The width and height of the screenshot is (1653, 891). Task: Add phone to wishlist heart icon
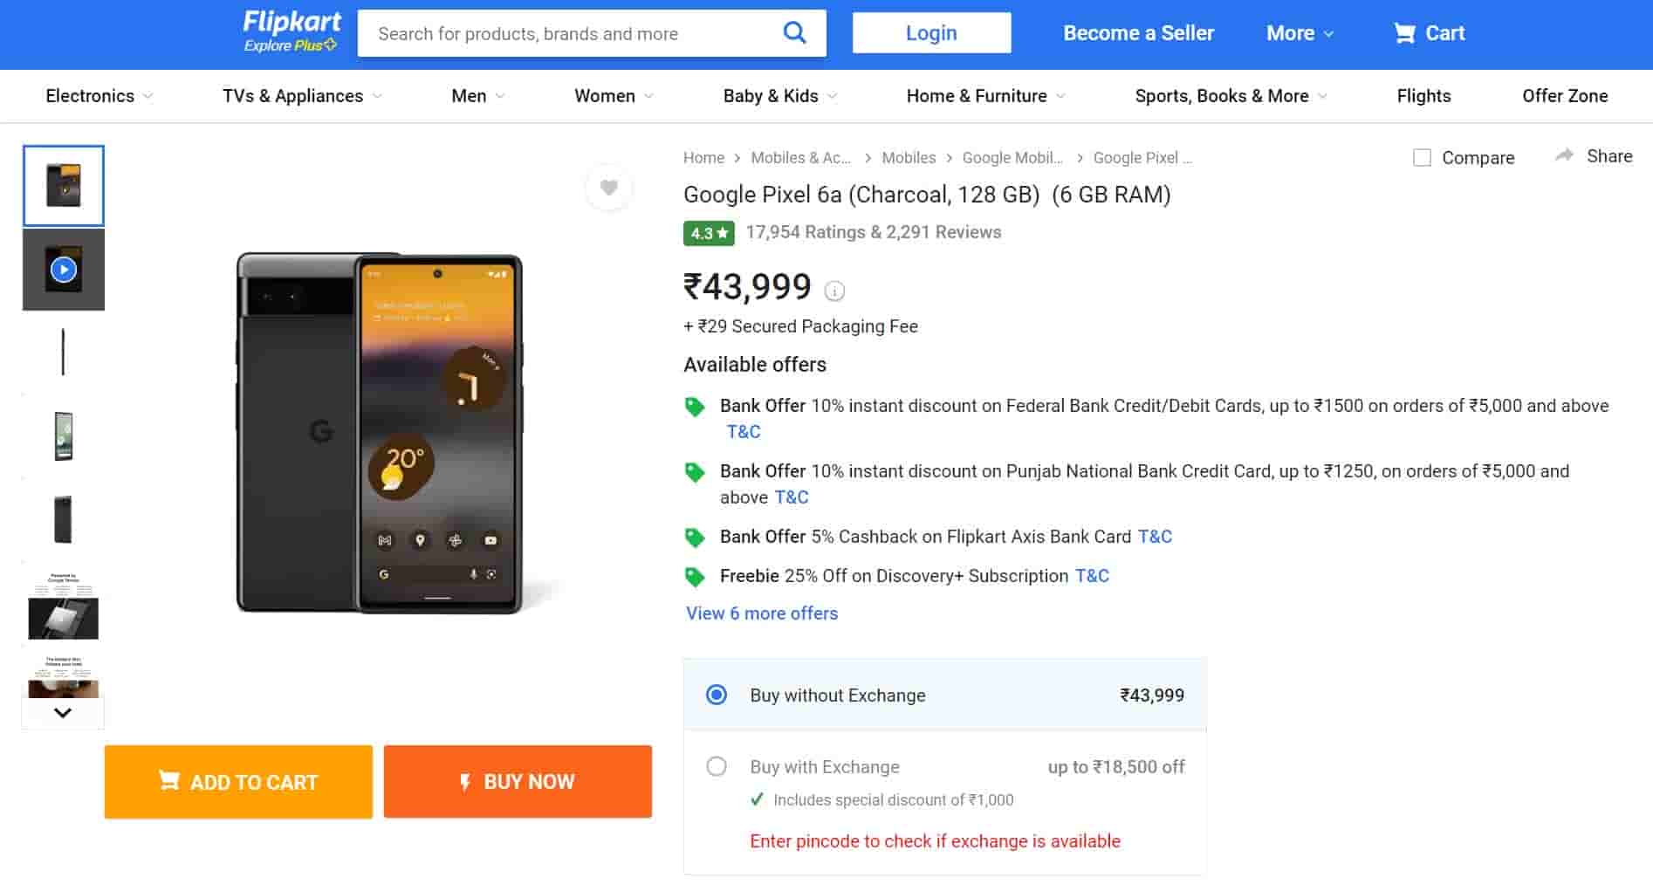pos(608,188)
